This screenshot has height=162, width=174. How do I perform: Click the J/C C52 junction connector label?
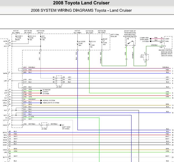tap(142, 56)
